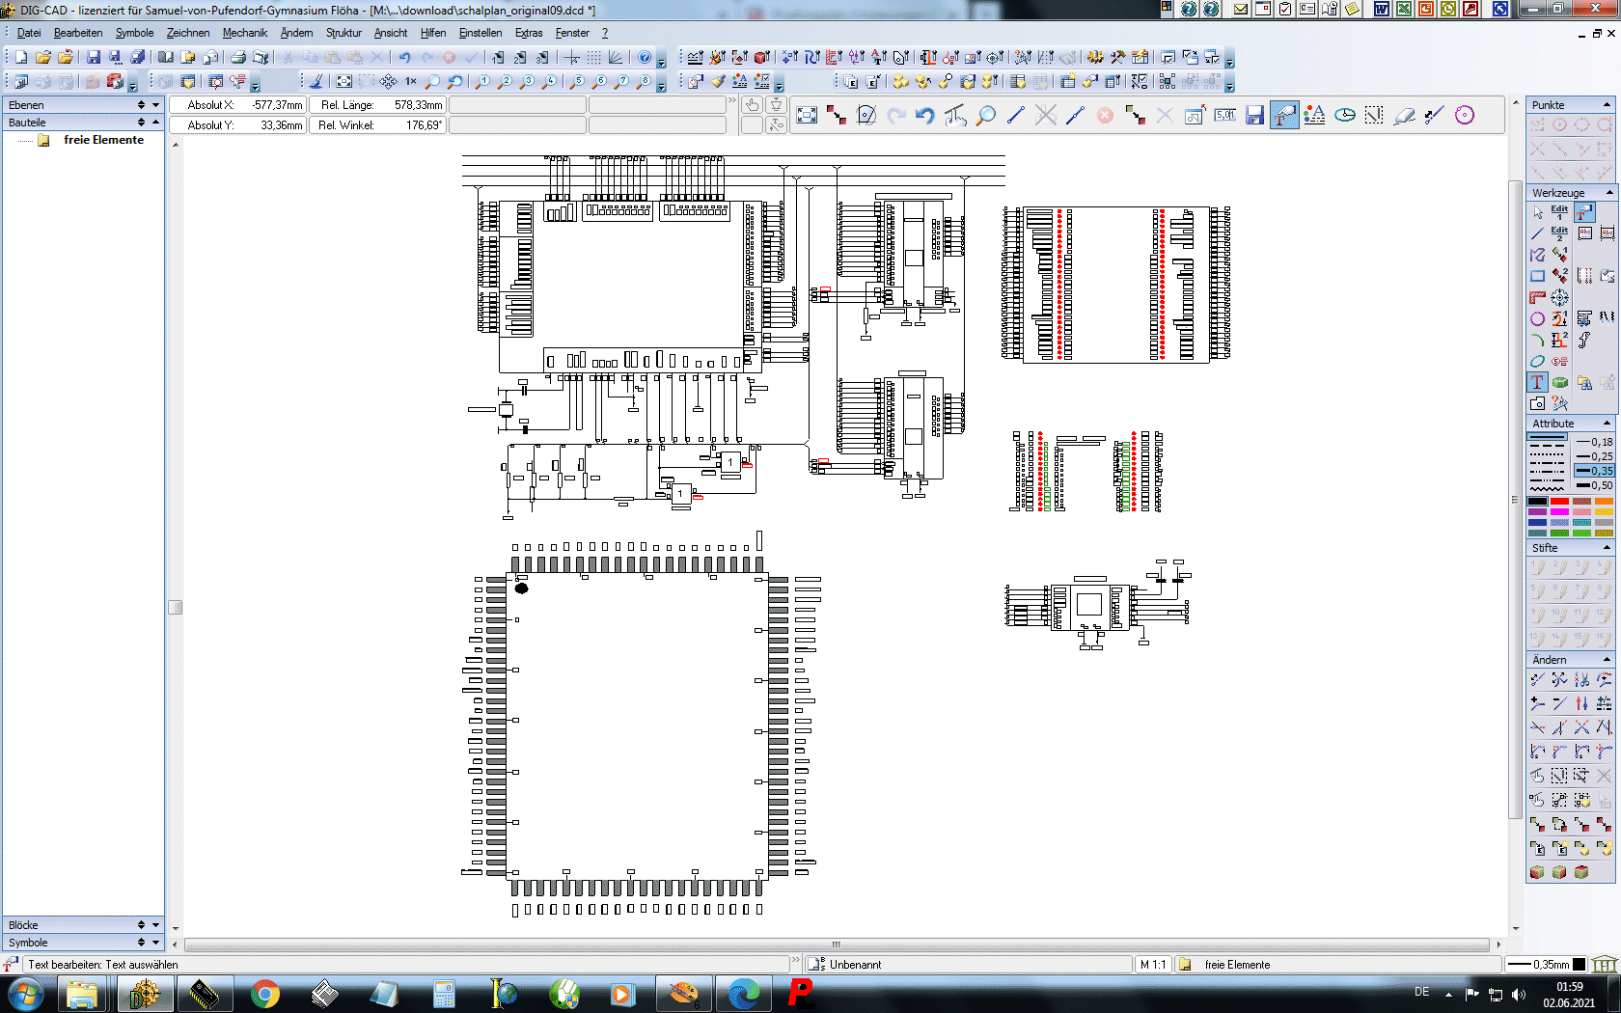Toggle the Text T tool in Werkzeuge
The width and height of the screenshot is (1621, 1013).
[x=1538, y=382]
